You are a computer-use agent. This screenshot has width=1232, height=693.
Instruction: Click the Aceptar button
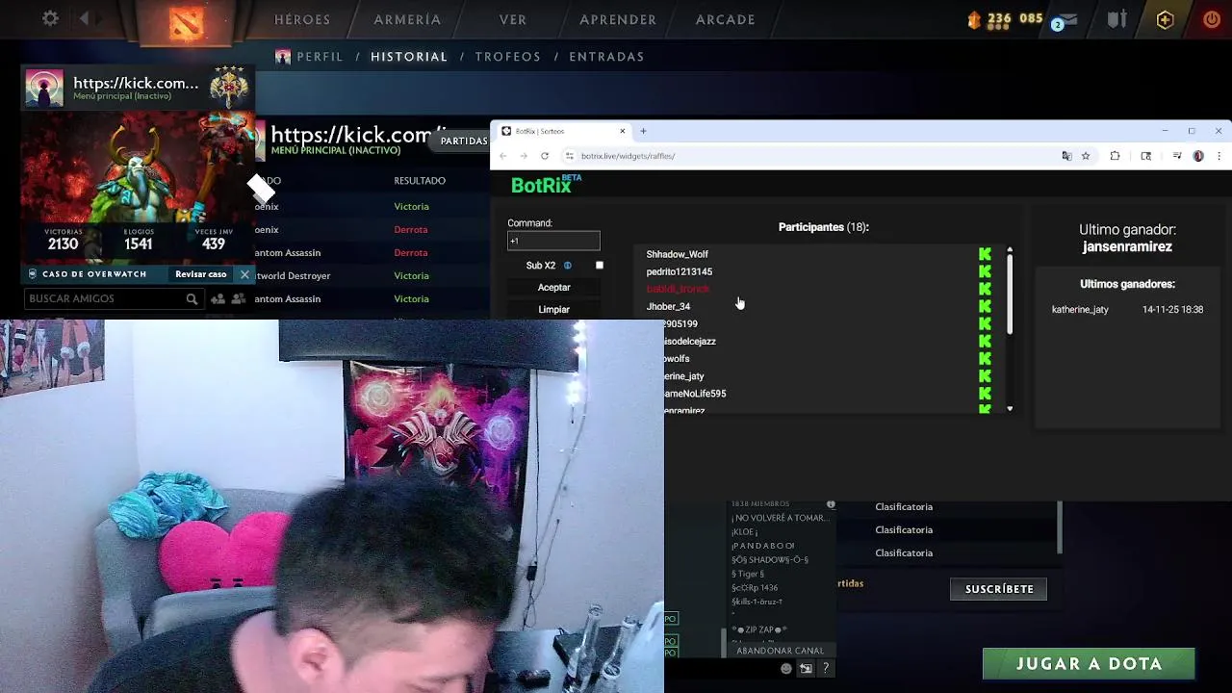pos(553,288)
